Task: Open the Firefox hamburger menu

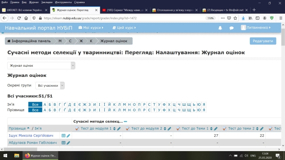Action: coord(281,18)
